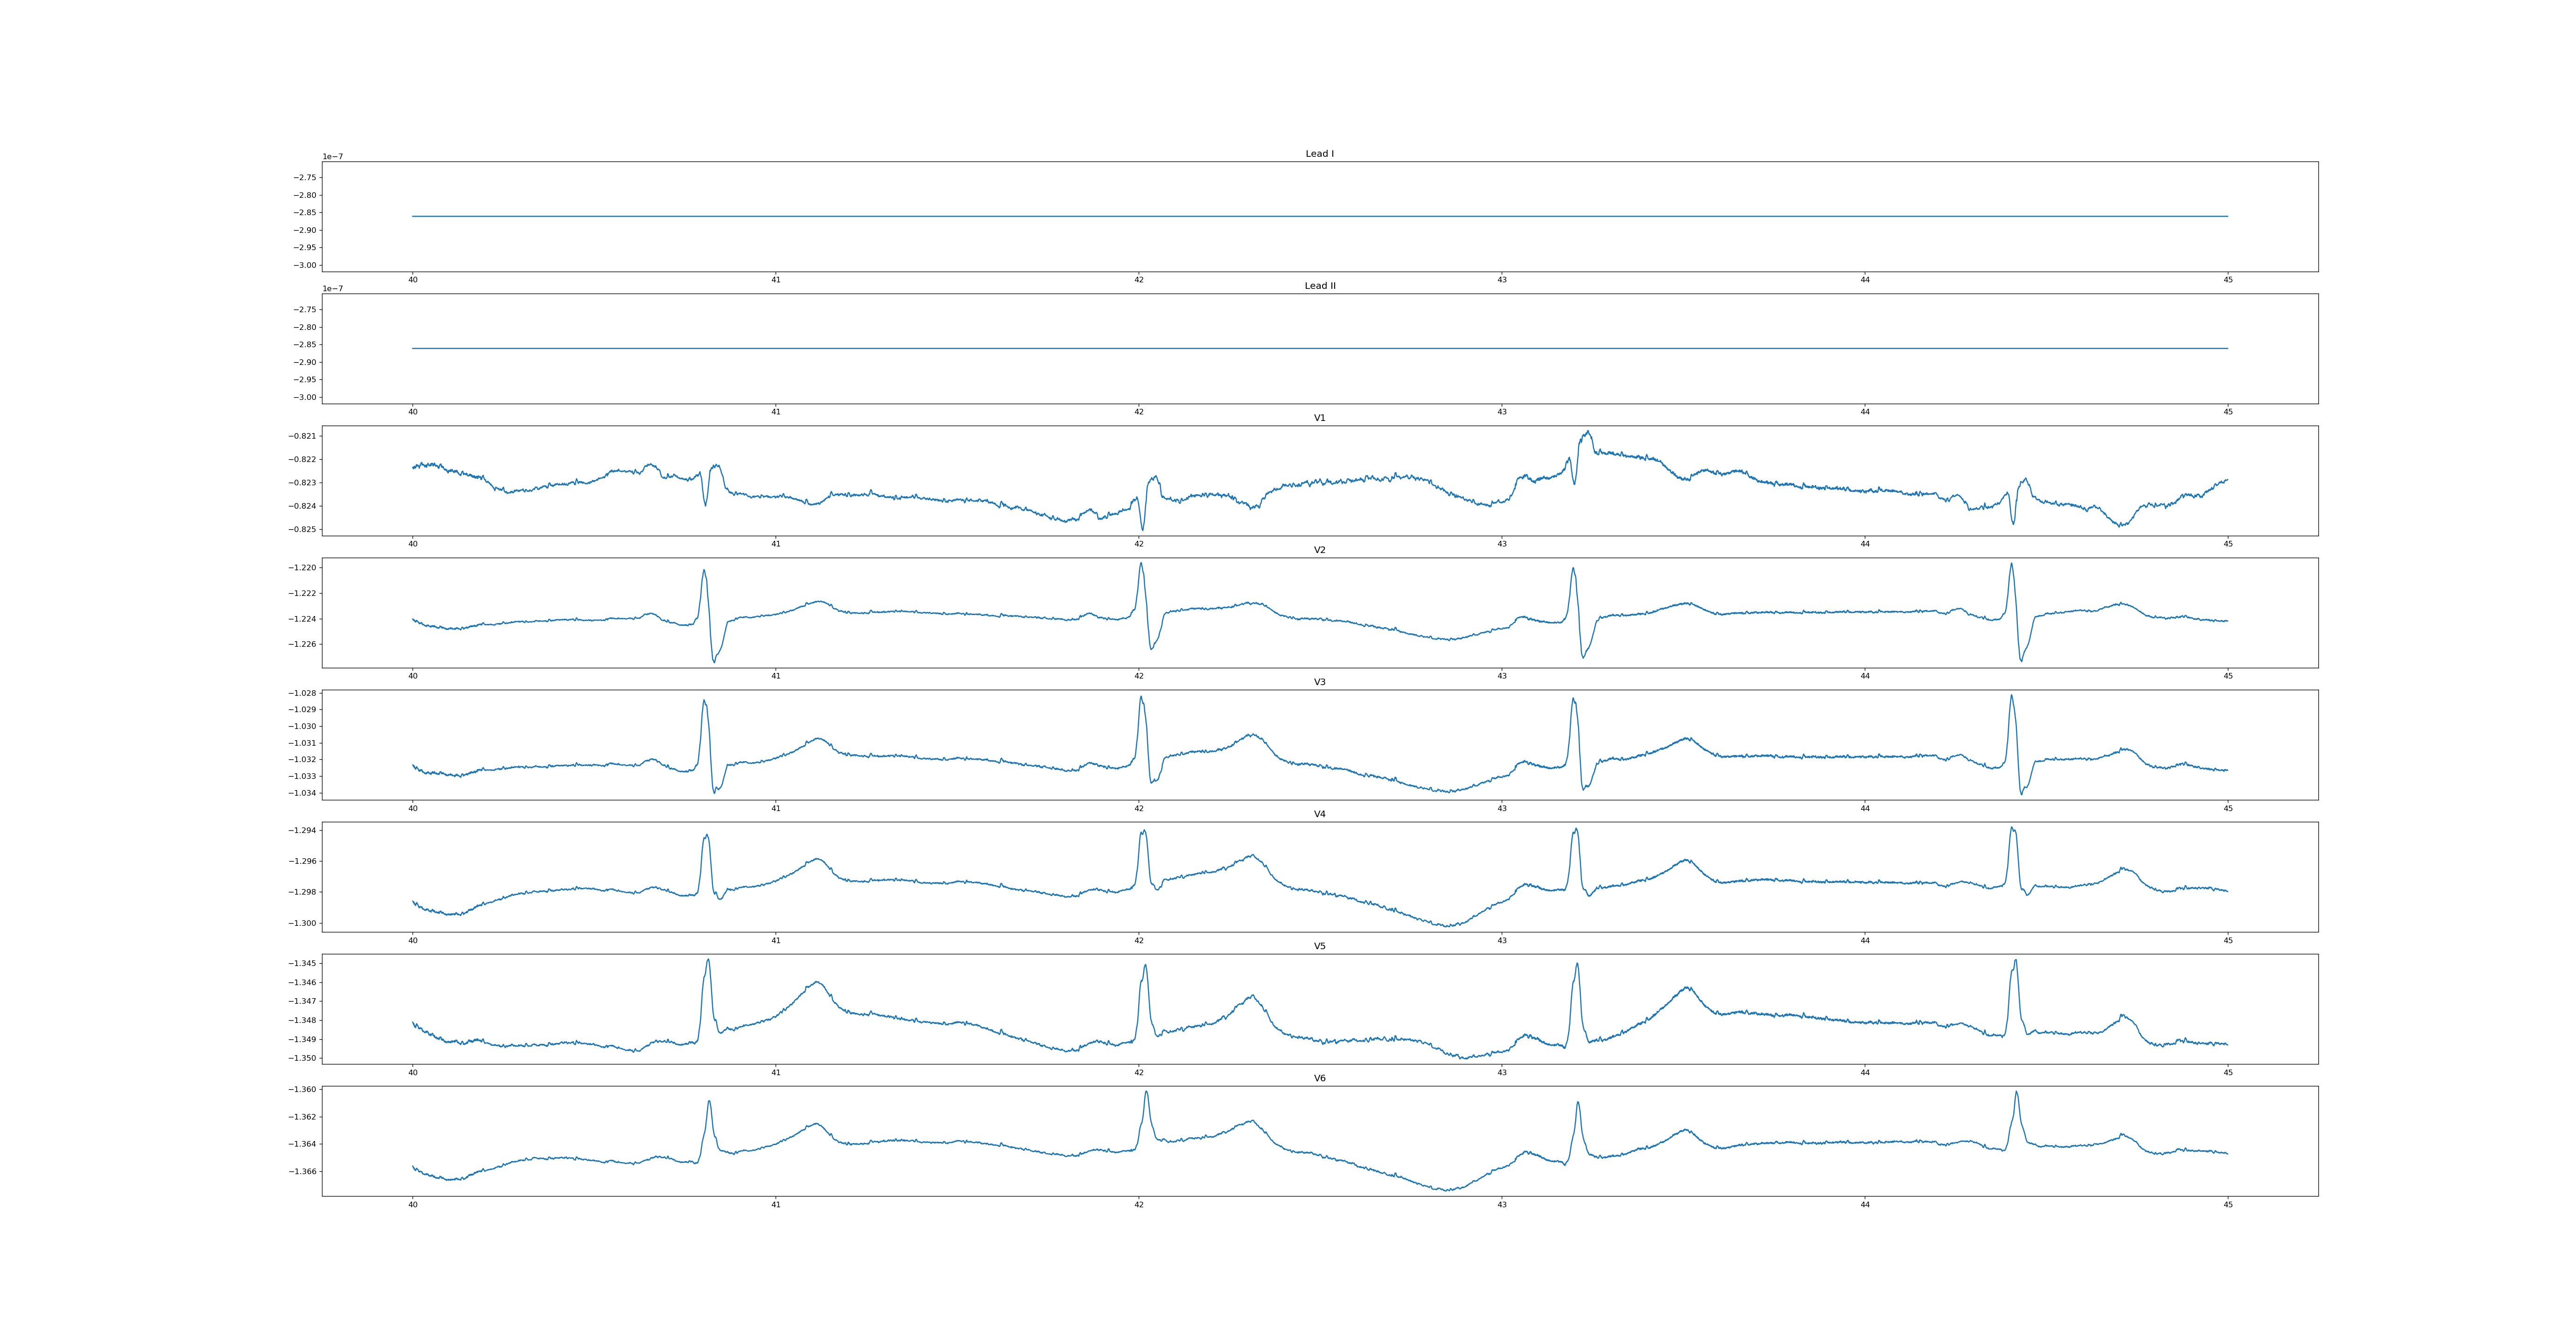Image resolution: width=2576 pixels, height=1344 pixels.
Task: Click the −0.821 y-axis tick of V1
Action: [302, 436]
